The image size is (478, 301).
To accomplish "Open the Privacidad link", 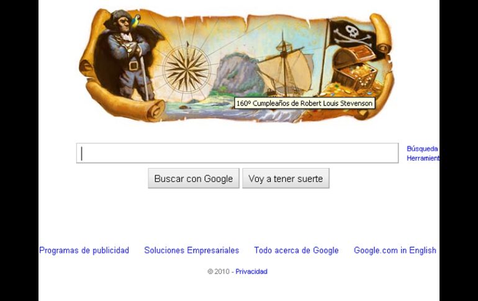I will (x=251, y=271).
